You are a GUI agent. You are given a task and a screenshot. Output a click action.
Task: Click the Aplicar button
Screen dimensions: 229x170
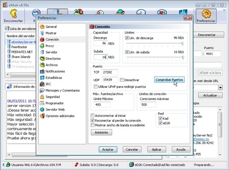(157, 150)
